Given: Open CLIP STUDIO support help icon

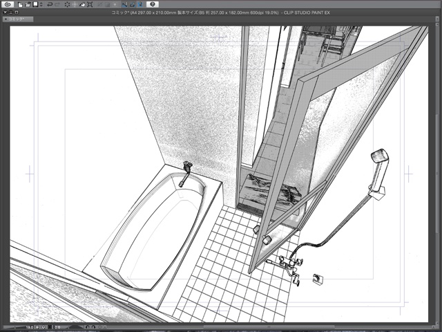Looking at the screenshot, I should tap(153, 4).
